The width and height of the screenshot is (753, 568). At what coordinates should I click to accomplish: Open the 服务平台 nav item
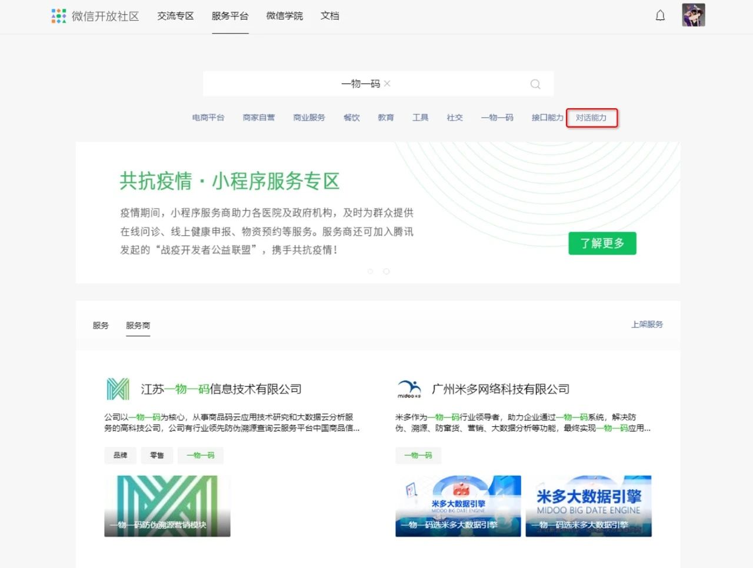[230, 16]
